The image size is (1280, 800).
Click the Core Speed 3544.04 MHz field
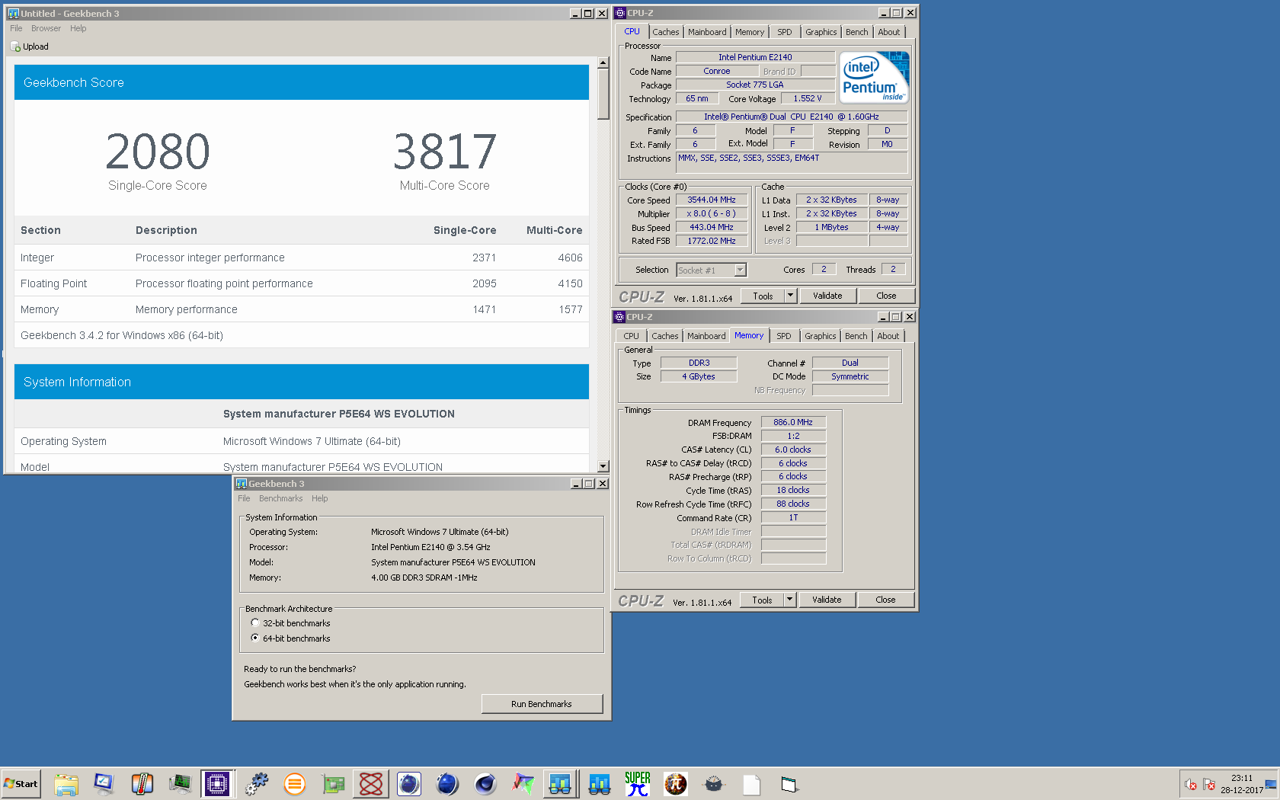(x=712, y=200)
